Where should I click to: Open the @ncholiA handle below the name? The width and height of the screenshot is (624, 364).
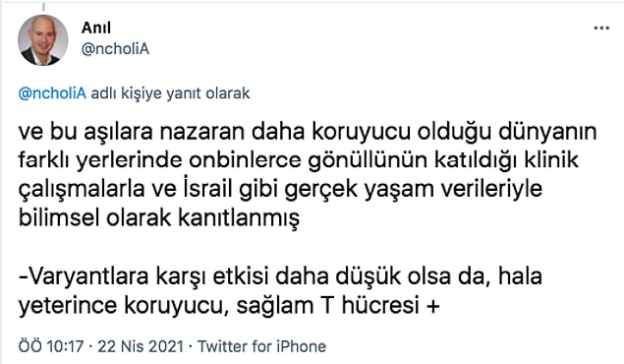[x=115, y=49]
